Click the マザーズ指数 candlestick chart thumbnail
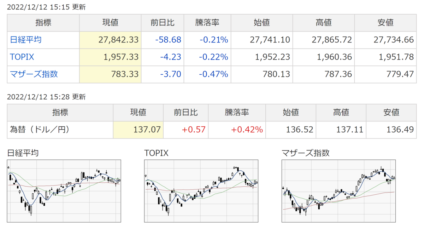The image size is (424, 228). (338, 191)
